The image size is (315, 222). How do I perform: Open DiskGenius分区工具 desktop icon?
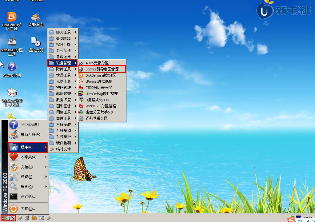(x=12, y=21)
